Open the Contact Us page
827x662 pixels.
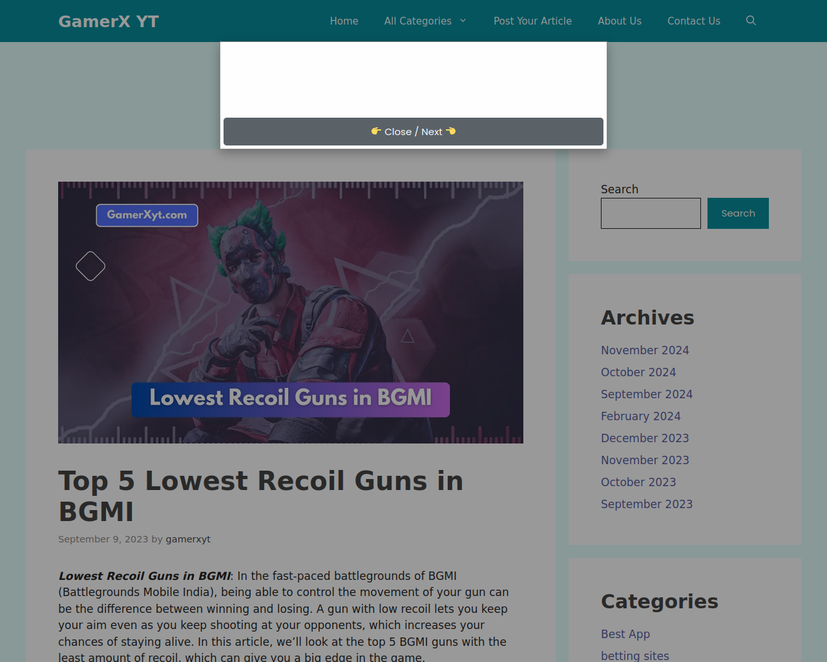click(693, 21)
